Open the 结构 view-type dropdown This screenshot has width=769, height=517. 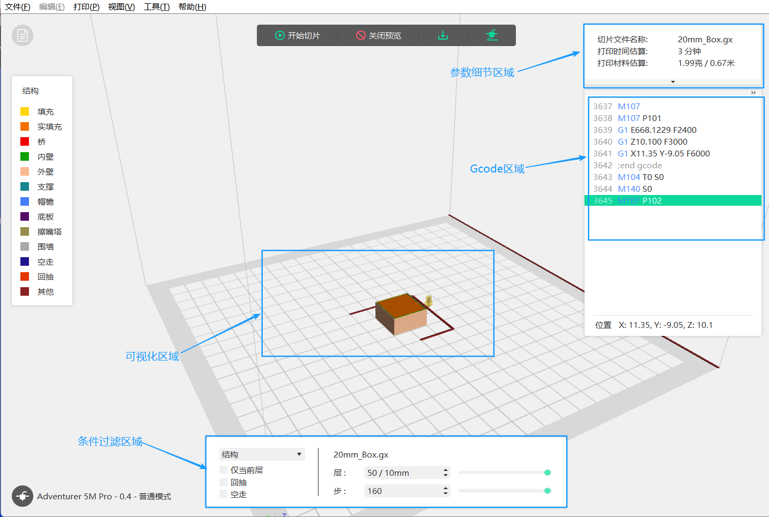[x=262, y=454]
